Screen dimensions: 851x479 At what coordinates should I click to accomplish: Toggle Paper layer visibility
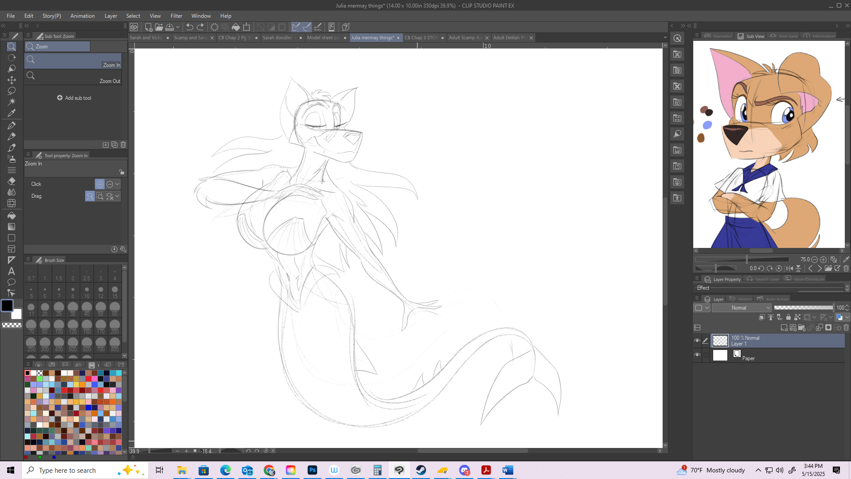coord(697,355)
